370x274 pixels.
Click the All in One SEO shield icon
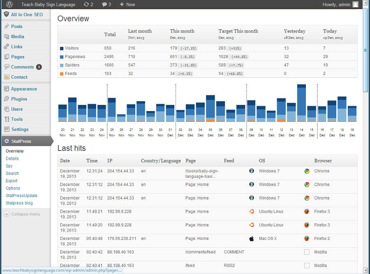click(x=6, y=14)
